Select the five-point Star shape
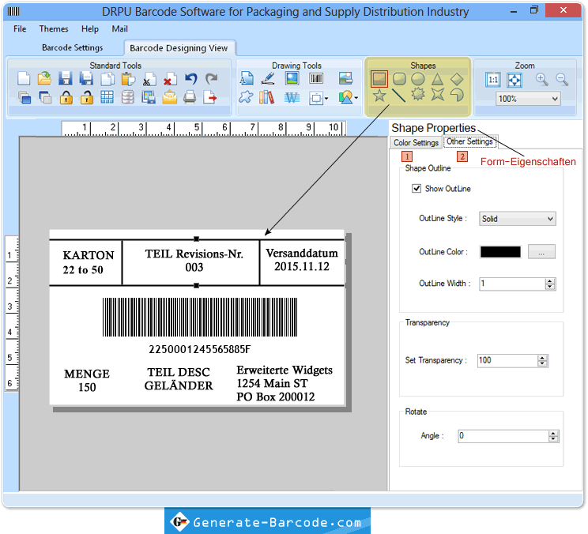The image size is (588, 534). [379, 95]
